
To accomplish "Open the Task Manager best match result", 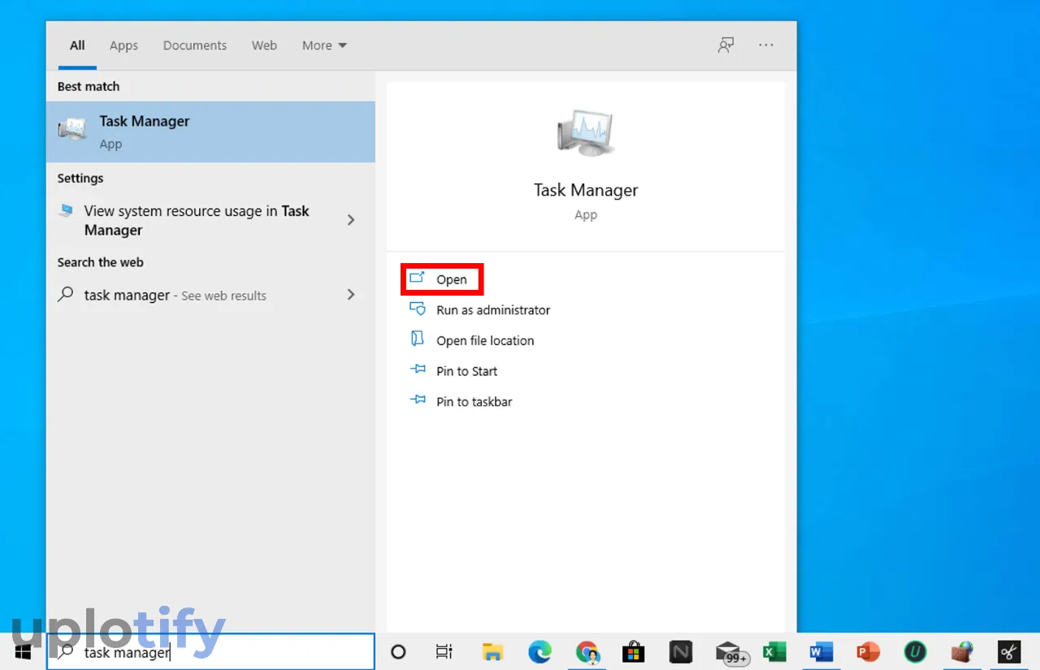I will click(x=210, y=132).
